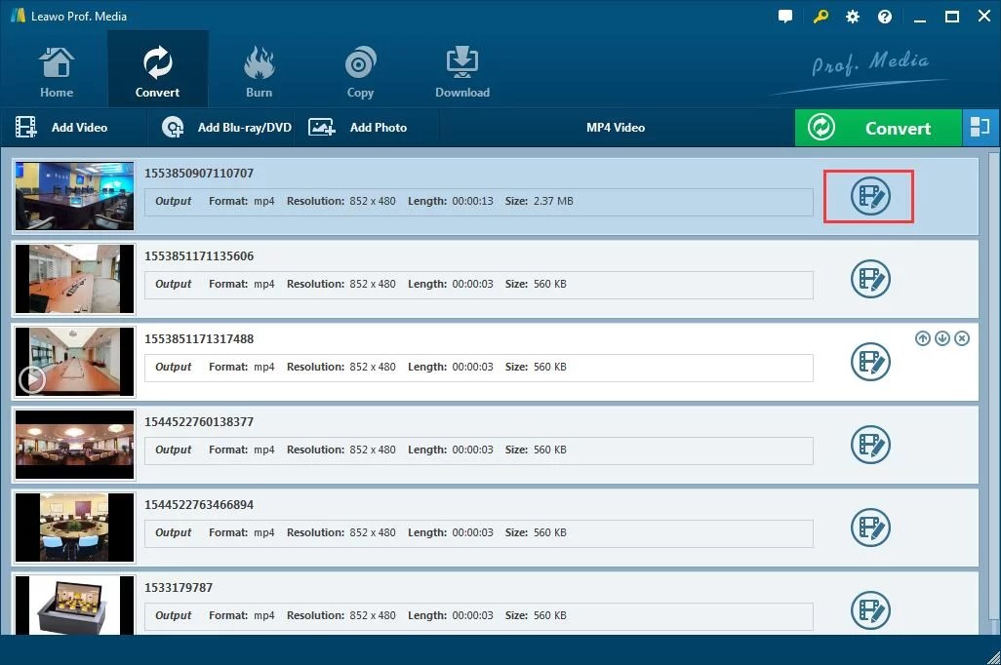Click file name 1544522763466894
Image resolution: width=1001 pixels, height=665 pixels.
pyautogui.click(x=199, y=505)
